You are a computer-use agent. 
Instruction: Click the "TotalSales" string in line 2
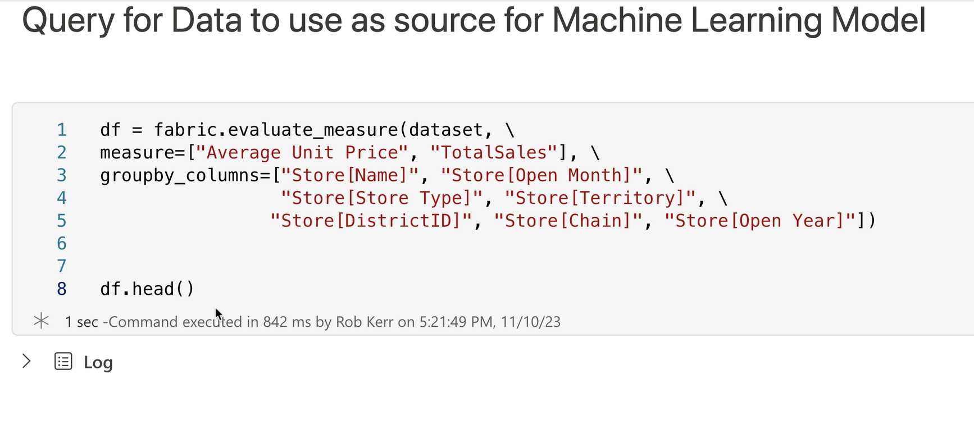click(494, 153)
